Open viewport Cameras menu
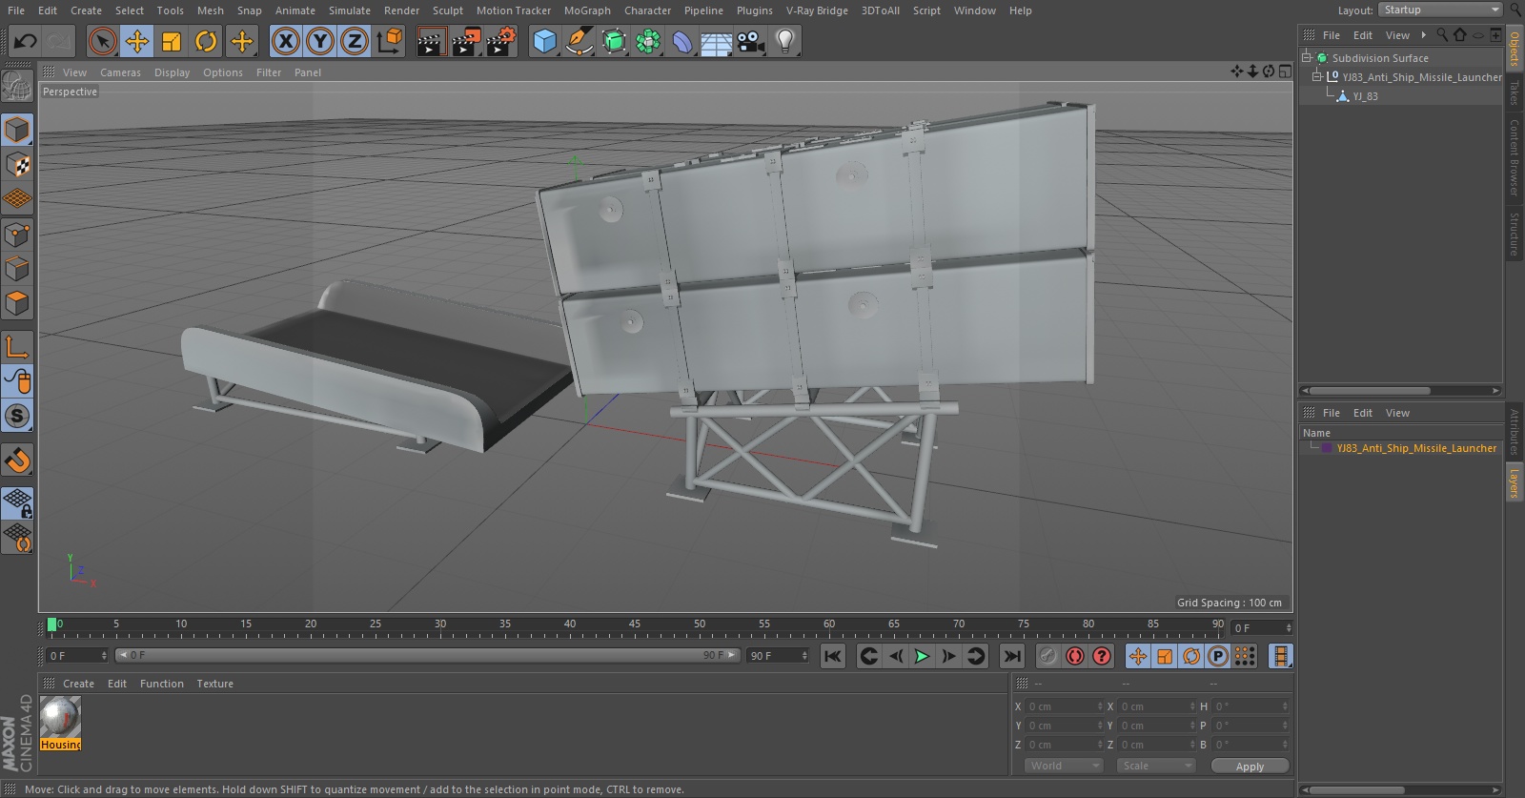 click(120, 72)
